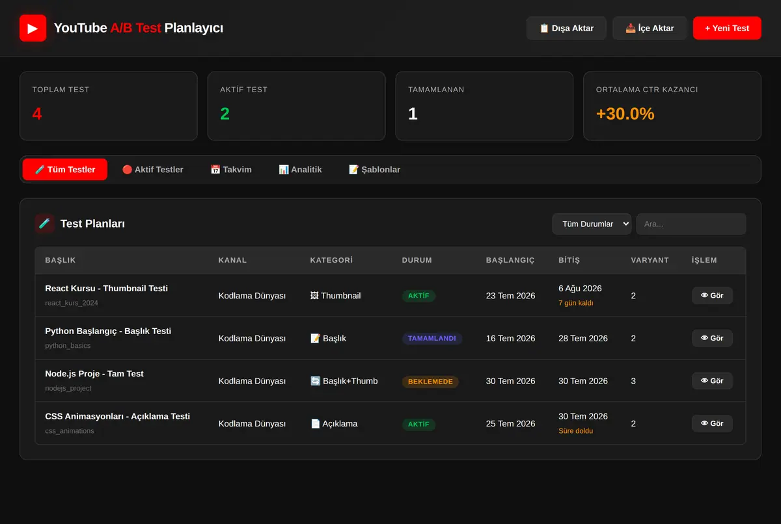Image resolution: width=781 pixels, height=524 pixels.
Task: Create a test via + Yeni Test
Action: click(x=727, y=28)
